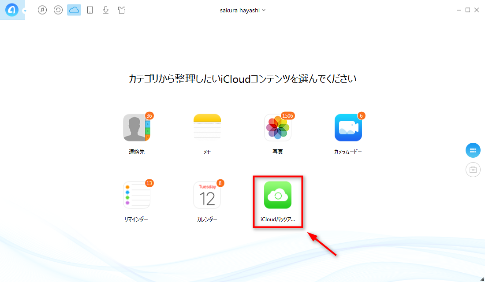The image size is (485, 282).
Task: Minimize the AnyTrans window
Action: [x=459, y=10]
